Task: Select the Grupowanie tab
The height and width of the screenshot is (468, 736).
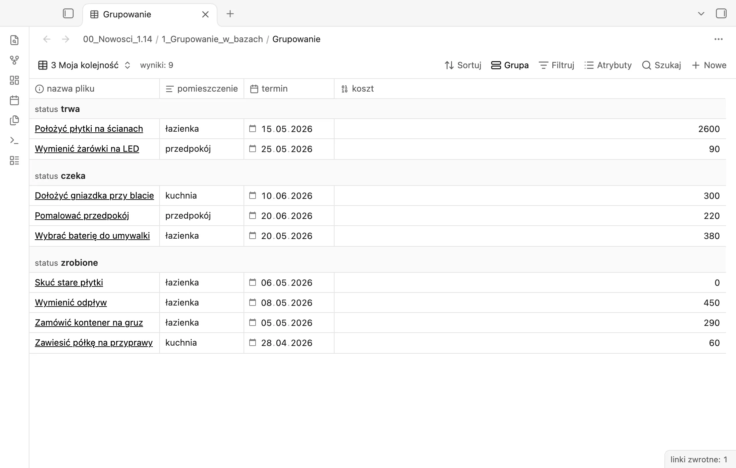Action: (x=150, y=14)
